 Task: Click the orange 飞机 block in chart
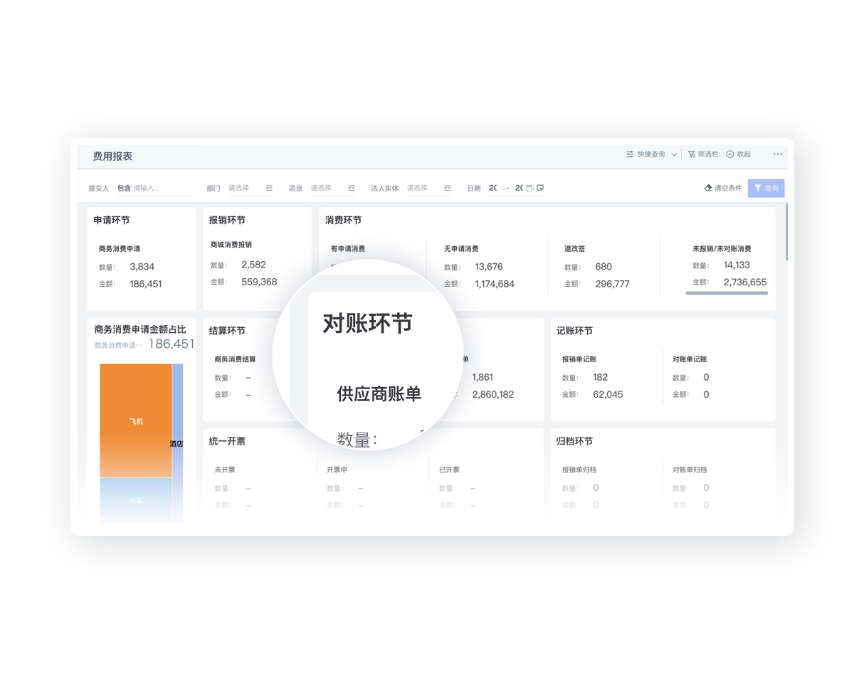click(x=136, y=420)
